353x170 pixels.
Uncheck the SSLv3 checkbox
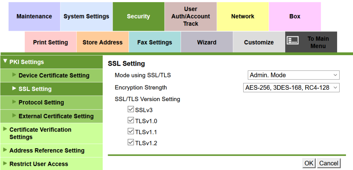[x=131, y=110]
